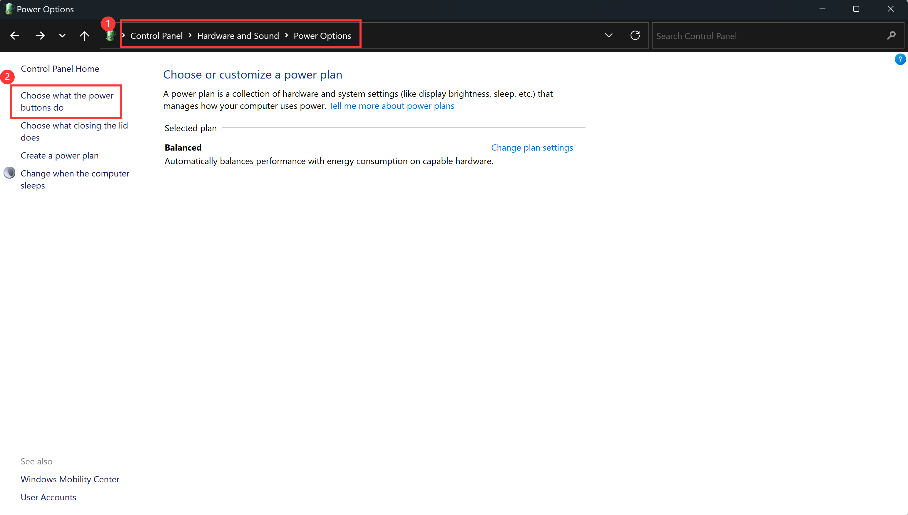Go to Hardware and Sound breadcrumb
Image resolution: width=908 pixels, height=515 pixels.
pyautogui.click(x=238, y=36)
